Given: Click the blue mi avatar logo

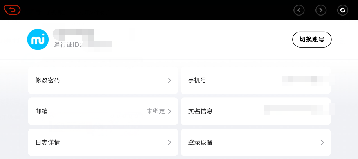Looking at the screenshot, I should (x=38, y=39).
